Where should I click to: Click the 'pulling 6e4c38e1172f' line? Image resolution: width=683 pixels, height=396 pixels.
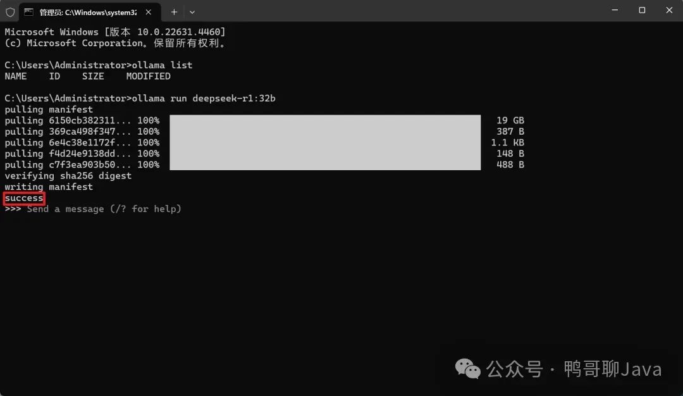264,142
